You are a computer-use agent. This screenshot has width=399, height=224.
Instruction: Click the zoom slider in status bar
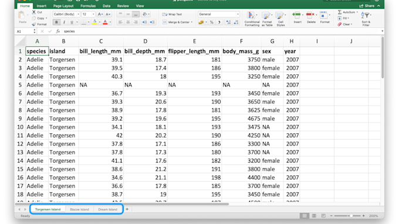(x=347, y=216)
